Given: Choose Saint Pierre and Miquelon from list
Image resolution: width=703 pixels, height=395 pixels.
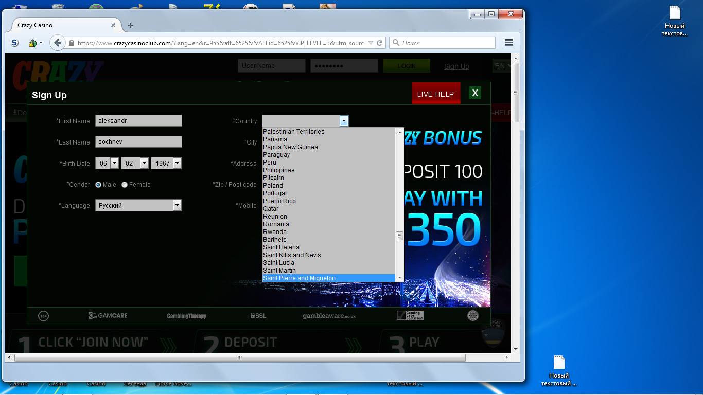Looking at the screenshot, I should click(329, 278).
